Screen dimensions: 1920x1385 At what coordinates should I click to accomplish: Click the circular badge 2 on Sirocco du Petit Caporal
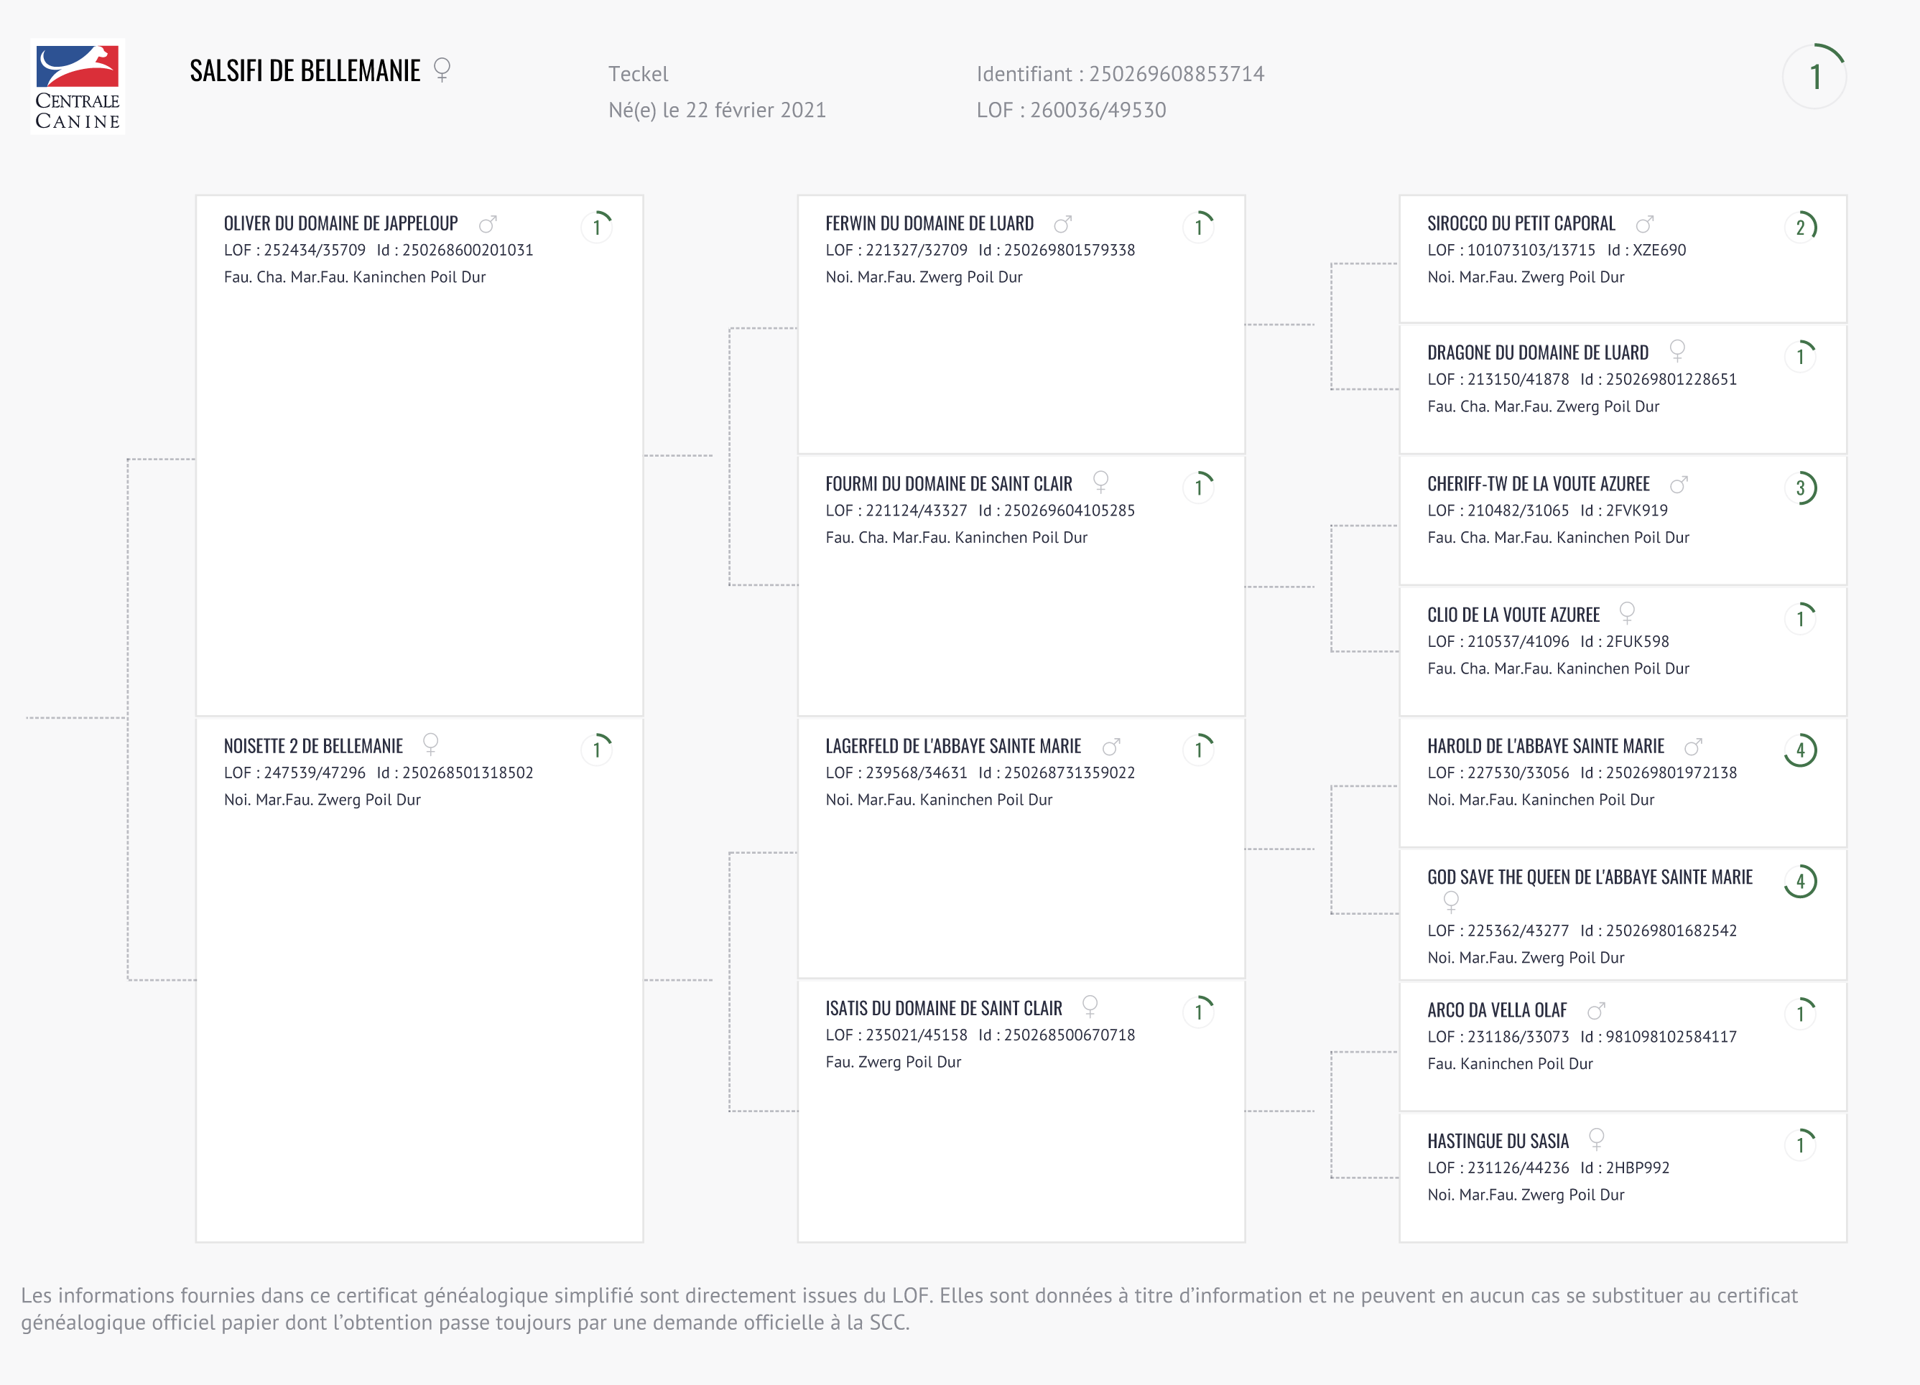[1801, 227]
